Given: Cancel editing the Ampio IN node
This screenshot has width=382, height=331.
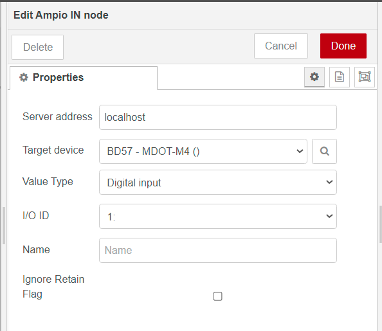Looking at the screenshot, I should [x=281, y=46].
